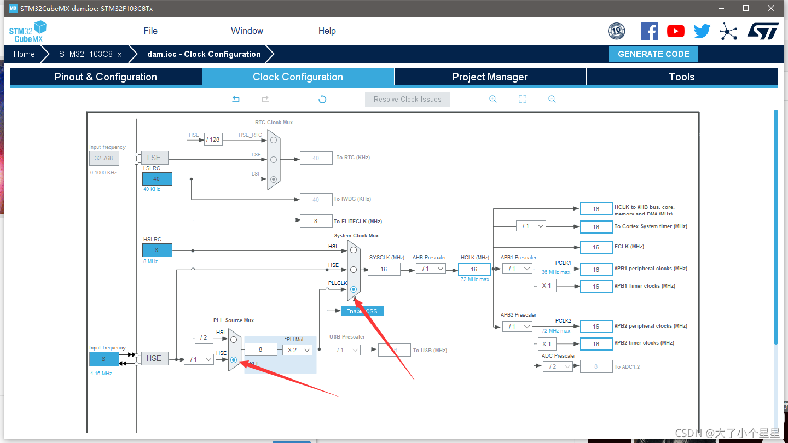Image resolution: width=788 pixels, height=443 pixels.
Task: Open the Window menu
Action: coord(247,31)
